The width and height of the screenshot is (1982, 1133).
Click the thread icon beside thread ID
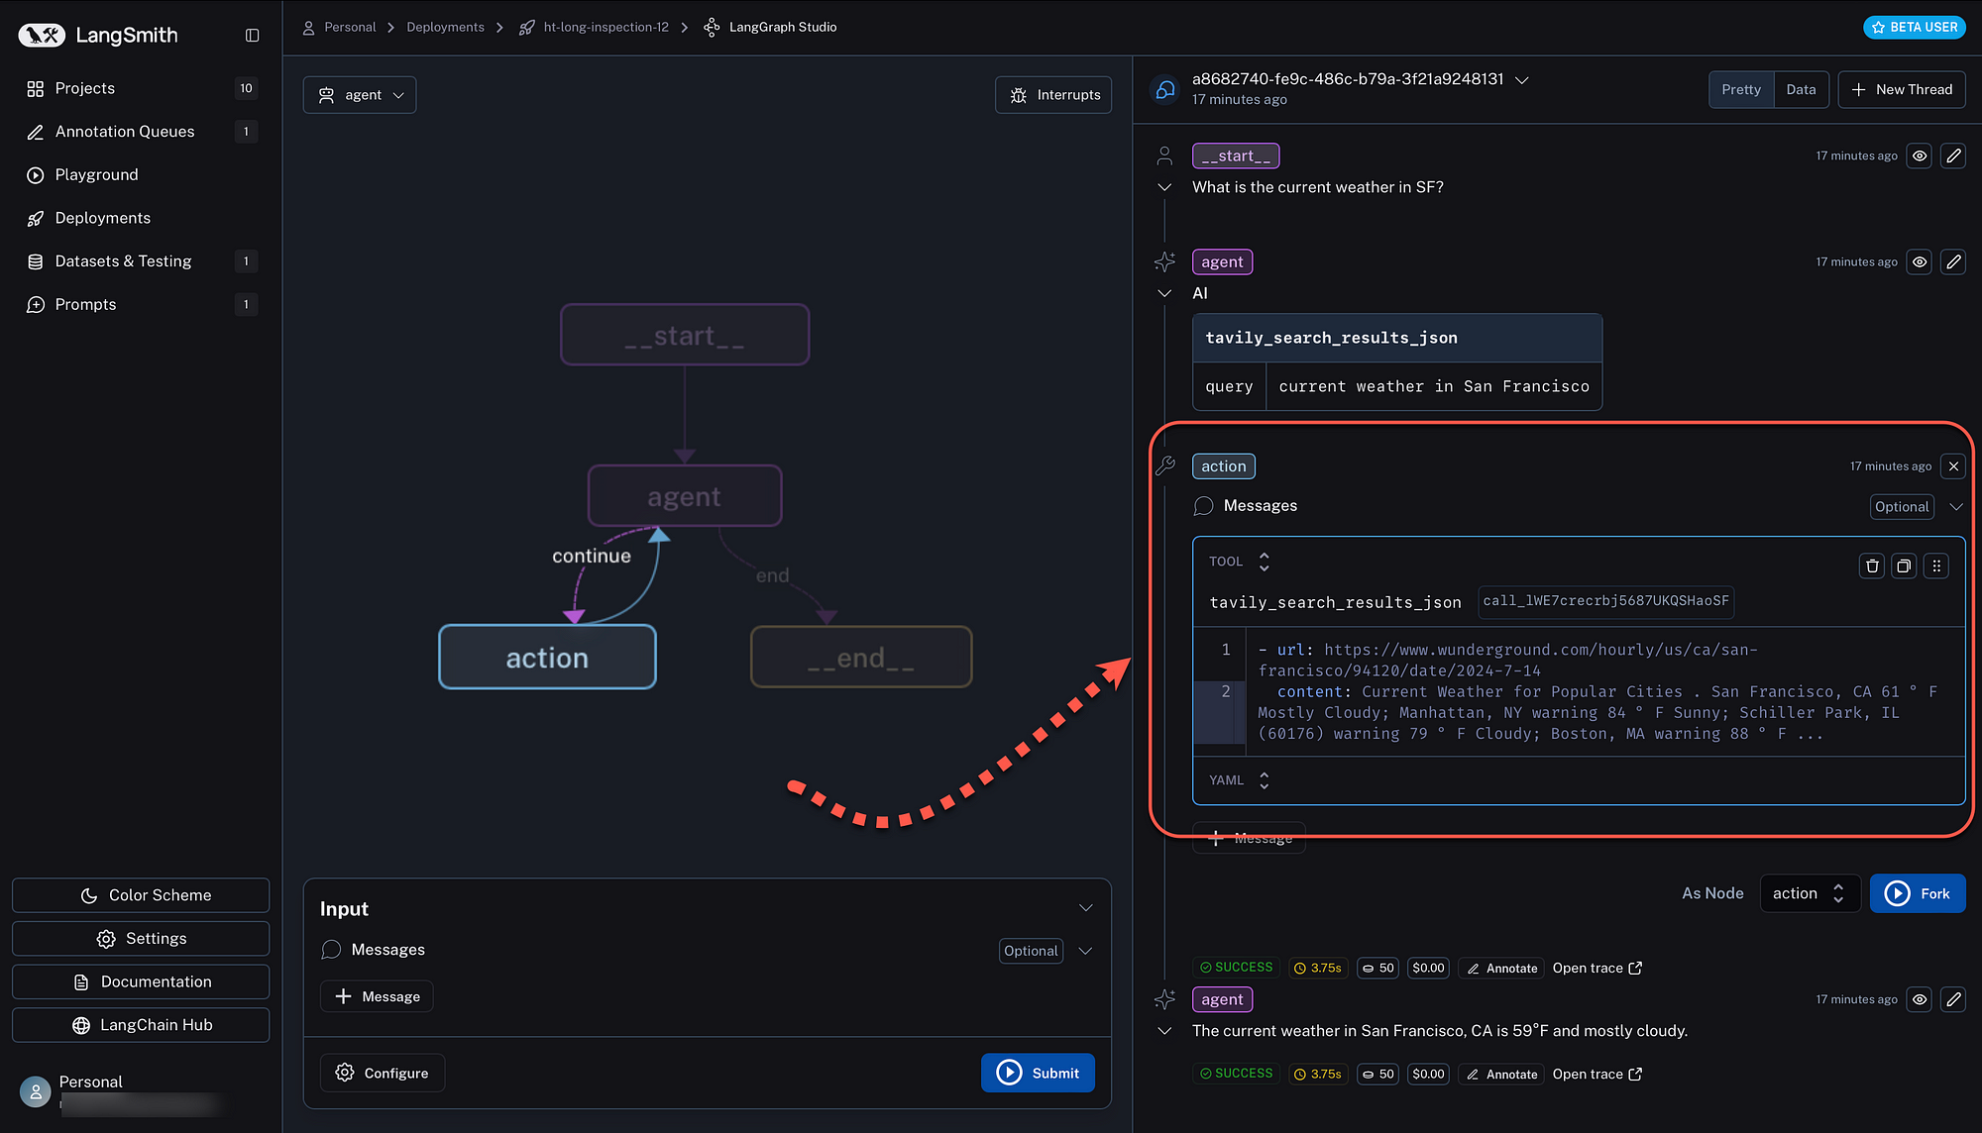(x=1165, y=89)
